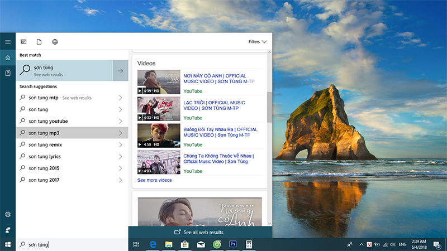Click the results pane scrollbar thumb
This screenshot has width=447, height=251.
(x=269, y=107)
